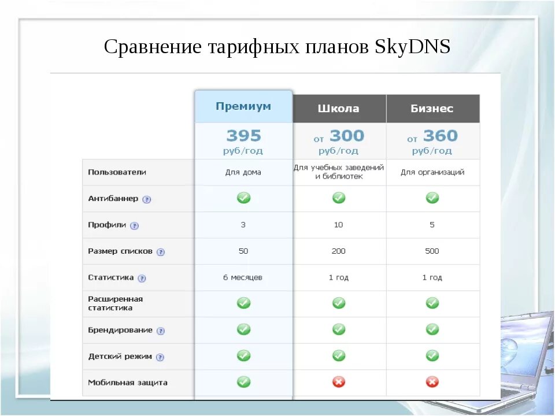The height and width of the screenshot is (416, 555).
Task: Click Расширенная статистика checkmark under Школа
Action: coord(339,303)
